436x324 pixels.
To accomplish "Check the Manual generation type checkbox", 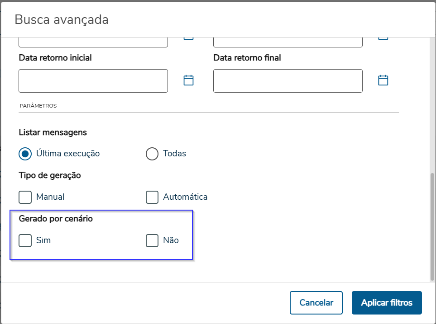I will 25,197.
